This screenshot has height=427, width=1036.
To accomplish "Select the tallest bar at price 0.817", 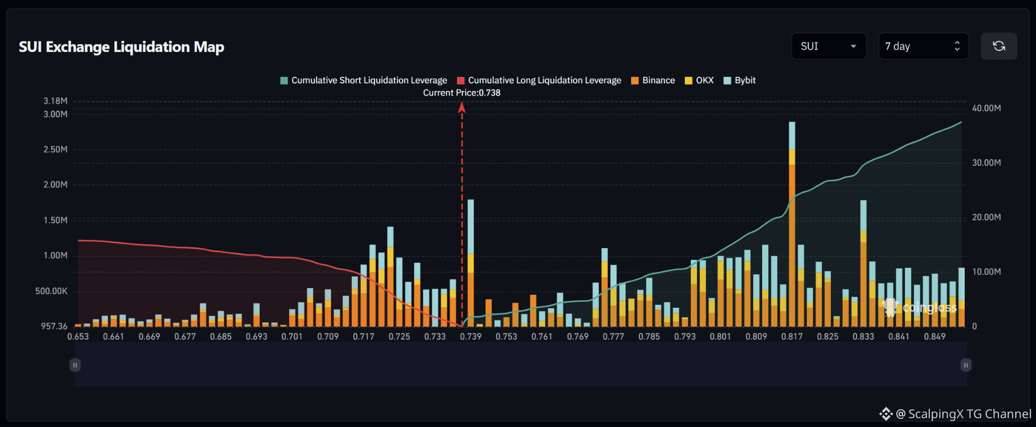I will point(792,224).
